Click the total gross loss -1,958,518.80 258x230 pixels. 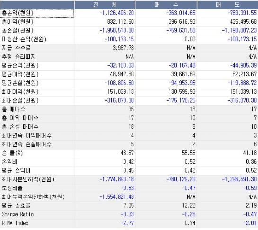116,30
